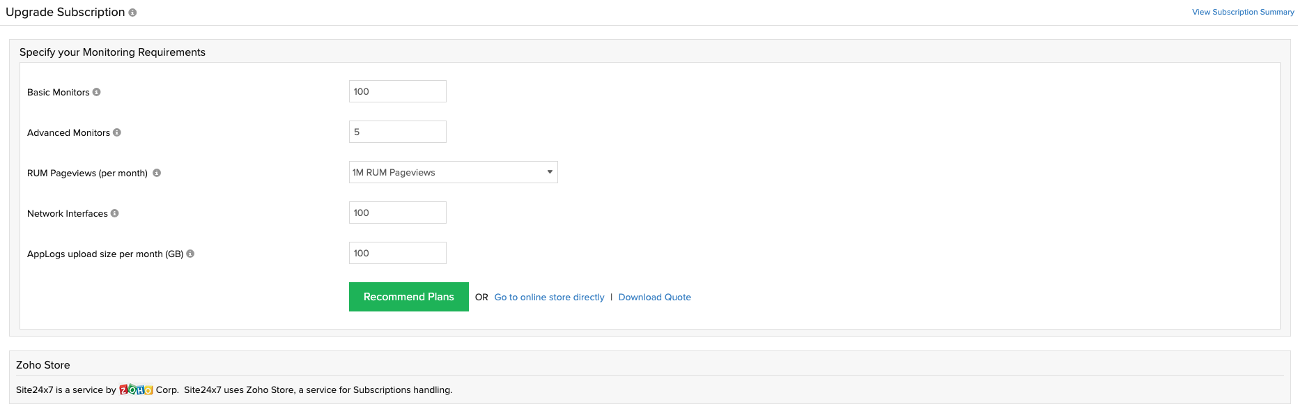Click the Network Interfaces info icon

point(115,213)
